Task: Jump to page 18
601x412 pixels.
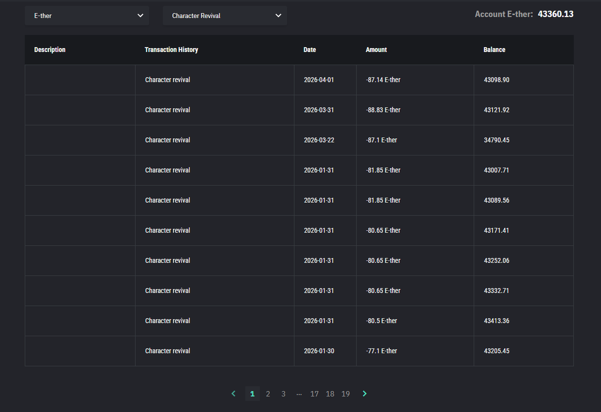Action: point(330,394)
